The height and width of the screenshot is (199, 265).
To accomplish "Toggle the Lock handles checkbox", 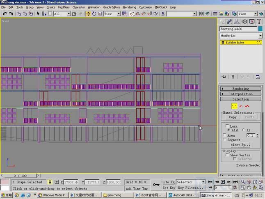I will coord(227,126).
